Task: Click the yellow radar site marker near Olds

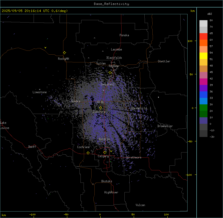Action: click(x=100, y=108)
